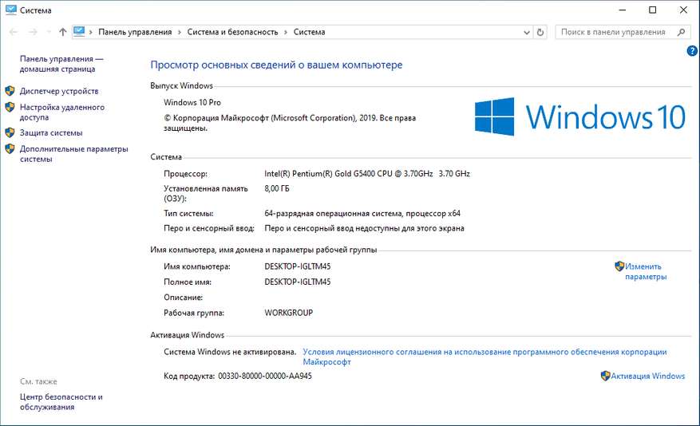Open 'Настройка удаленного доступа' link
Screen dimensions: 700x426
click(62, 112)
